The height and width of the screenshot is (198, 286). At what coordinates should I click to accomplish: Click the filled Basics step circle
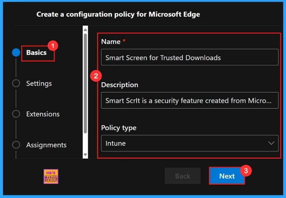16,52
